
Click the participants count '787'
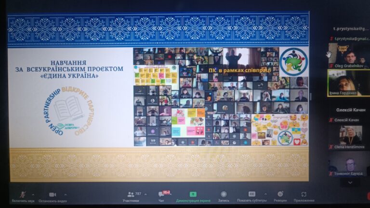(x=138, y=194)
